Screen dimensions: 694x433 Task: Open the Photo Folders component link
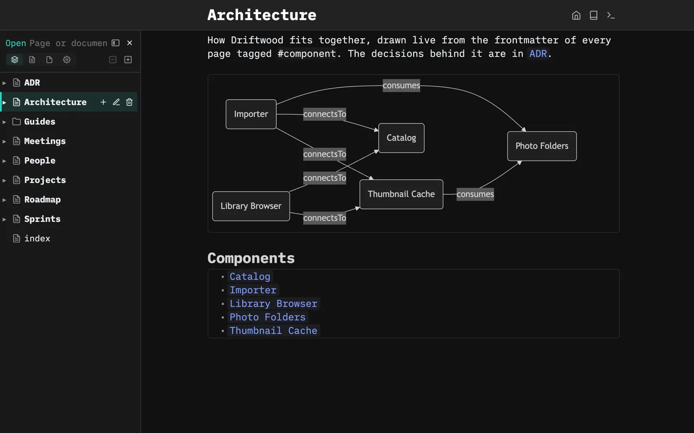[267, 317]
